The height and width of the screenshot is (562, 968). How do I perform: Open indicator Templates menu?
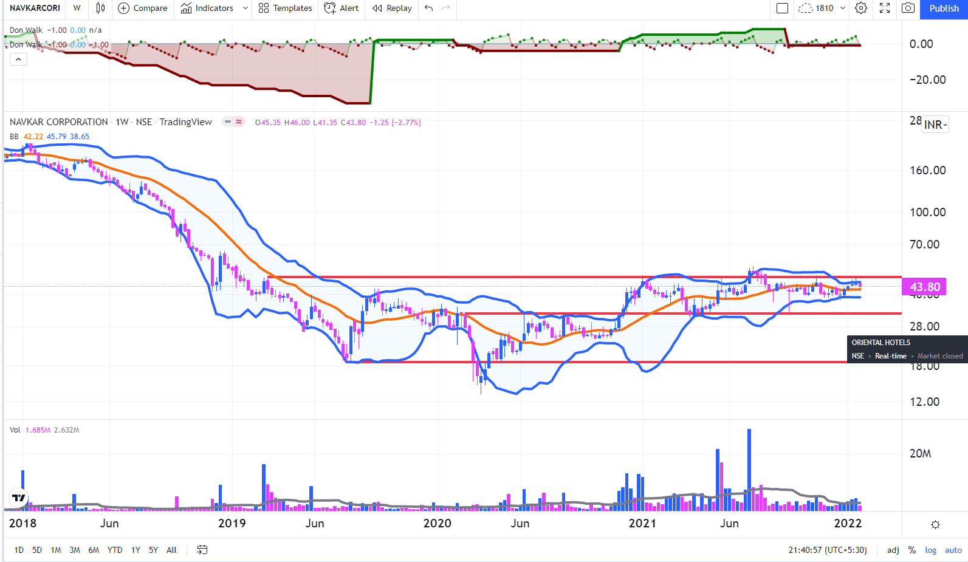(285, 9)
